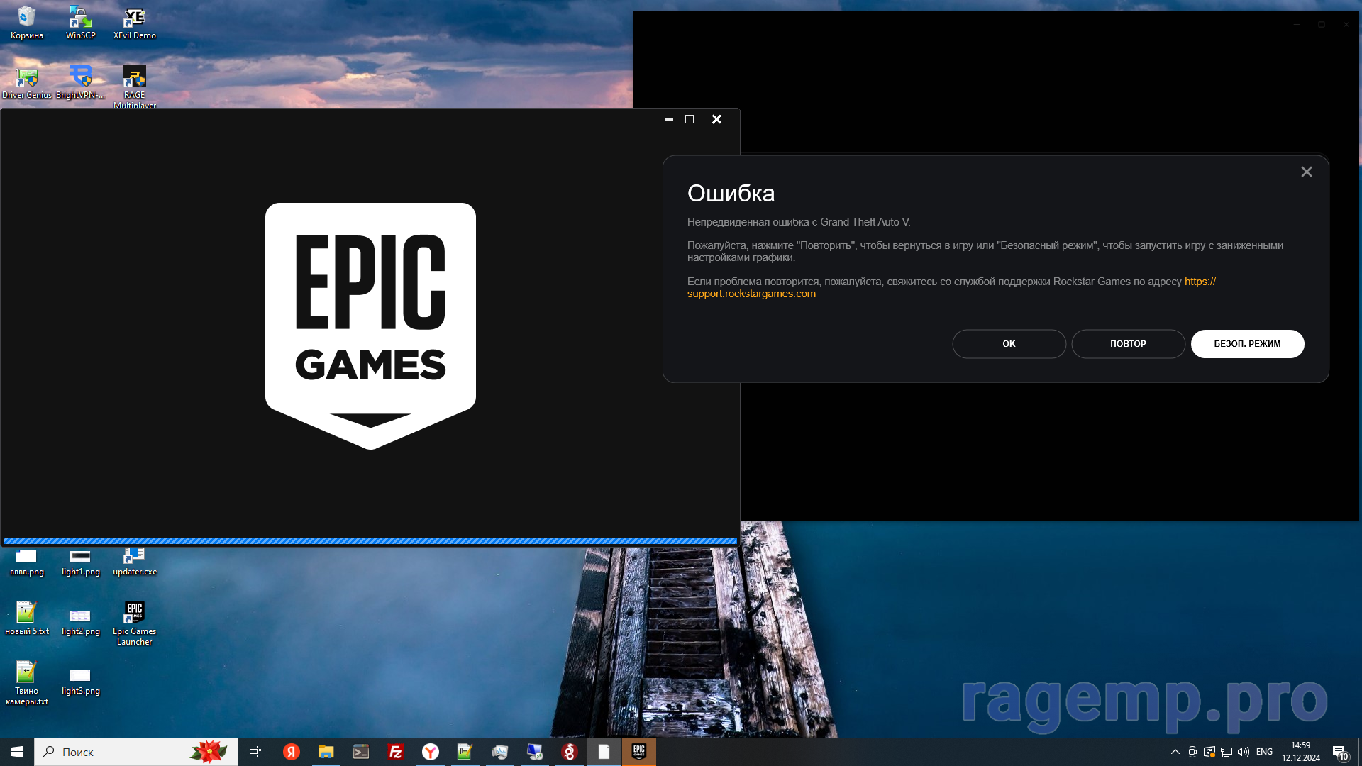Image resolution: width=1362 pixels, height=766 pixels.
Task: Launch safe mode with БЕЗОП. РЕЖИМ button
Action: 1247,344
